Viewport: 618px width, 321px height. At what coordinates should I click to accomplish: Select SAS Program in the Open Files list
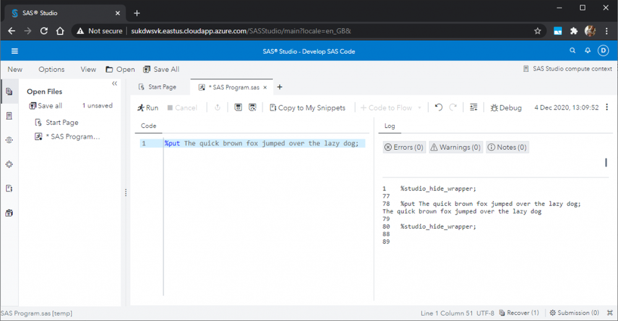(x=72, y=137)
